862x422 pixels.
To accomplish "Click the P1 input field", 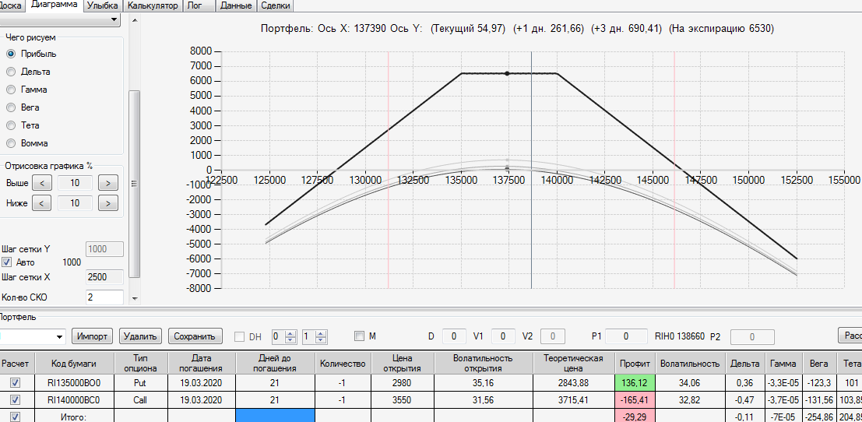I will (626, 336).
